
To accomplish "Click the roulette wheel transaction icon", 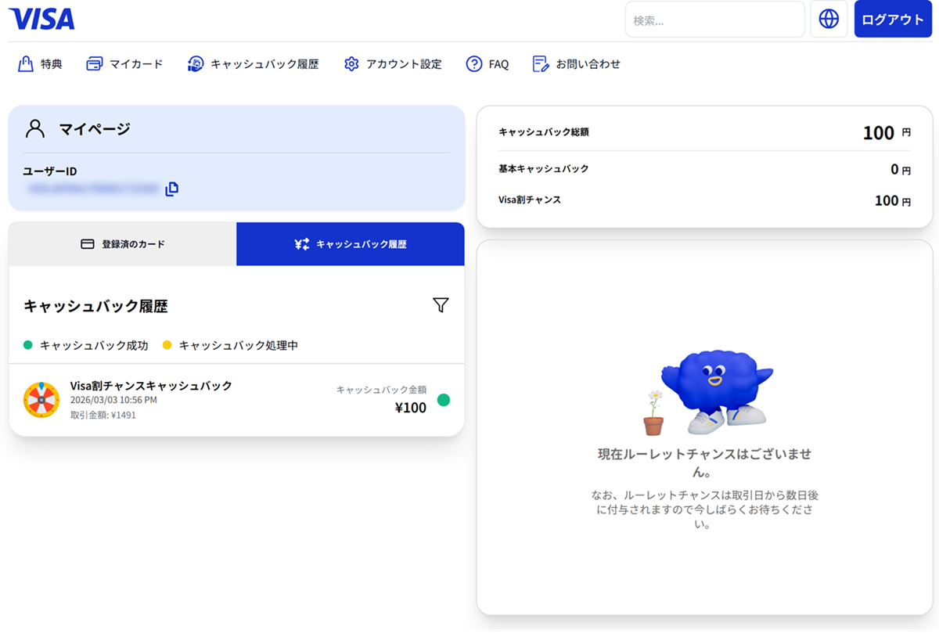I will (x=41, y=400).
